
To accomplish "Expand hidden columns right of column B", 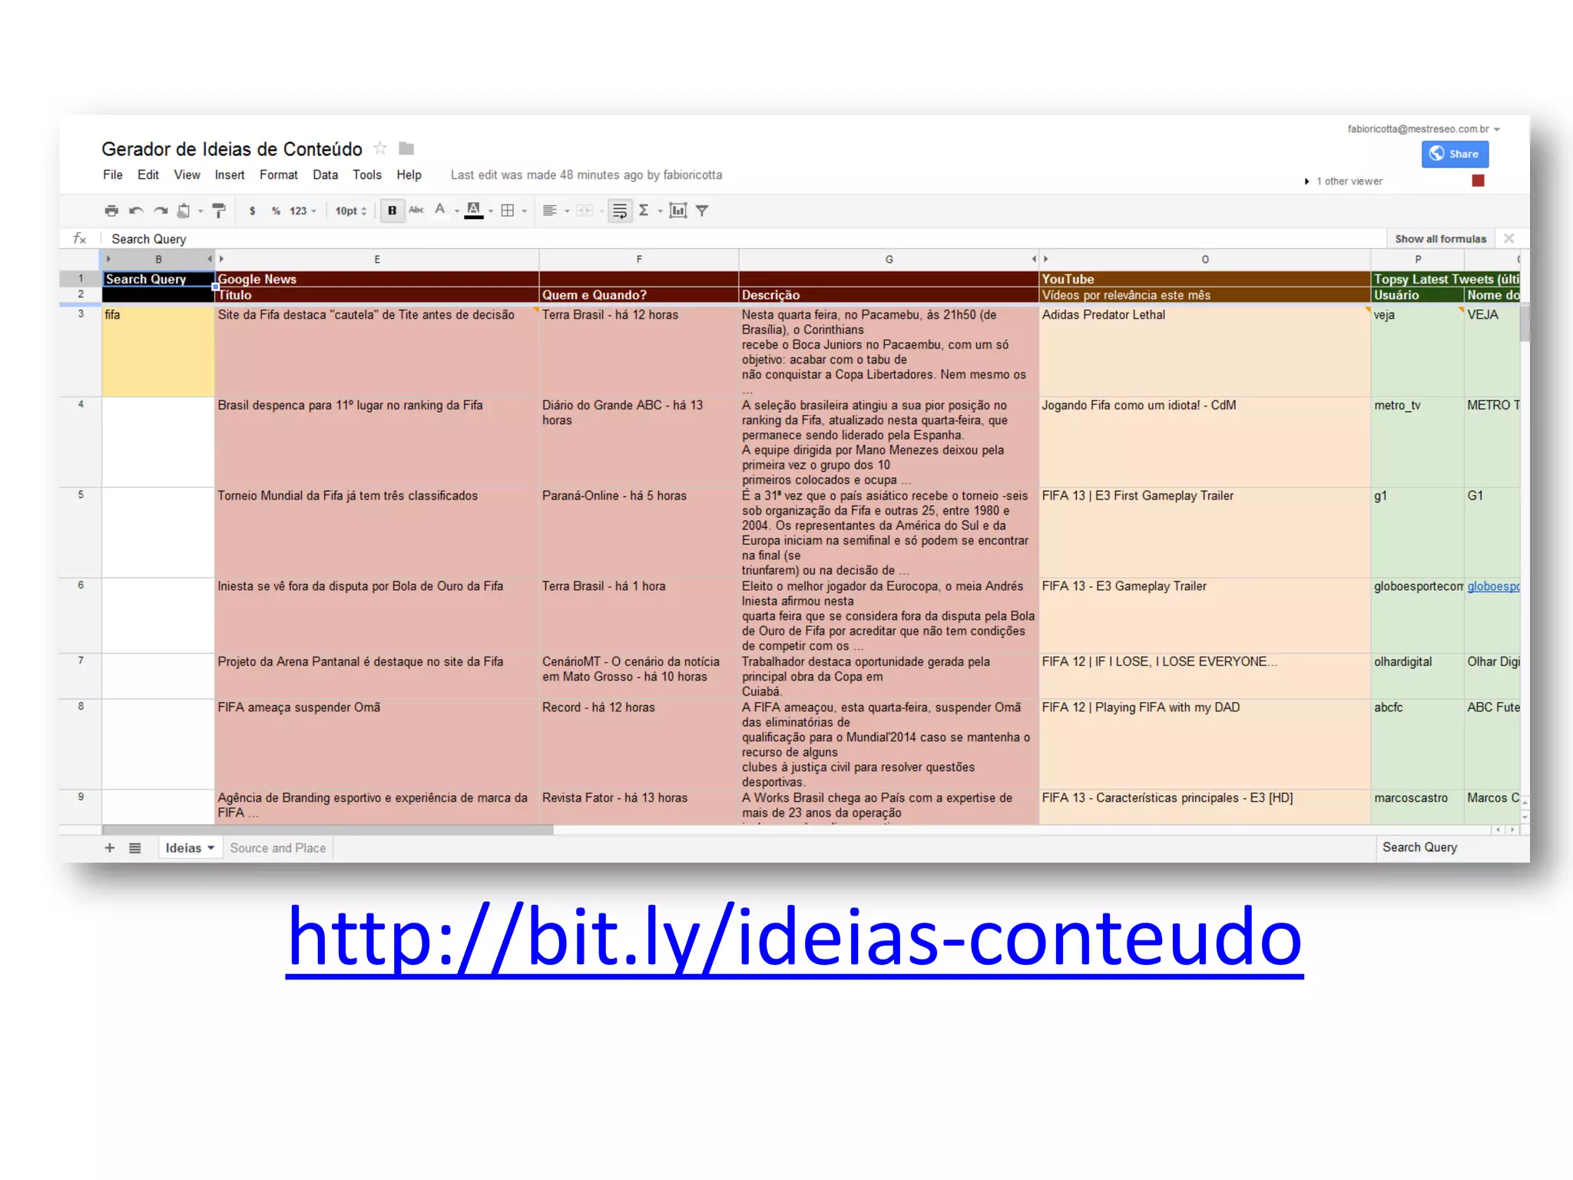I will [210, 260].
